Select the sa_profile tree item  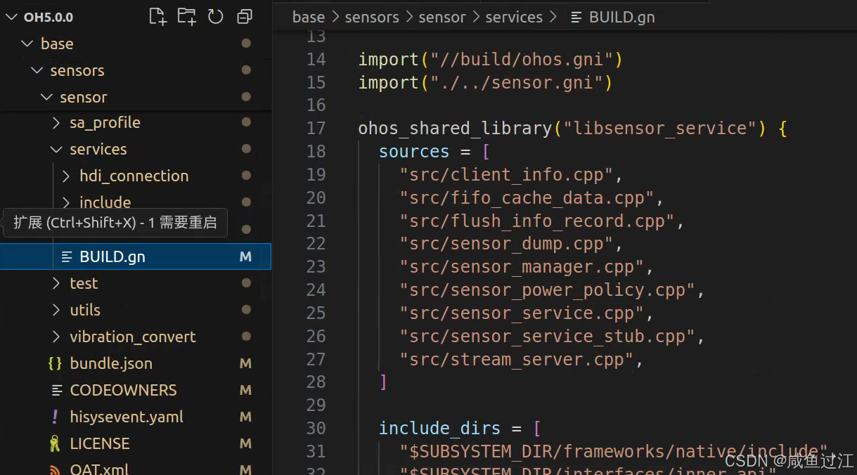click(x=105, y=122)
